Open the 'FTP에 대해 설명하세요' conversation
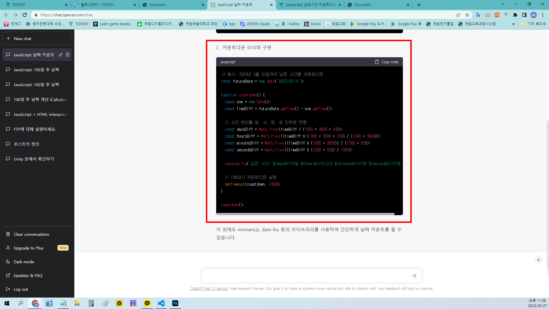The height and width of the screenshot is (309, 549). pyautogui.click(x=35, y=129)
